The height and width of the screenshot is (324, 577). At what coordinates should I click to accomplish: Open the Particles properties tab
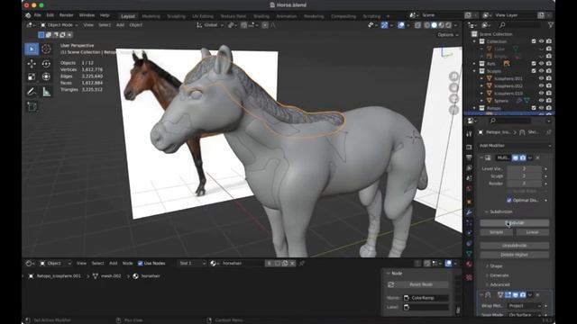pos(469,222)
